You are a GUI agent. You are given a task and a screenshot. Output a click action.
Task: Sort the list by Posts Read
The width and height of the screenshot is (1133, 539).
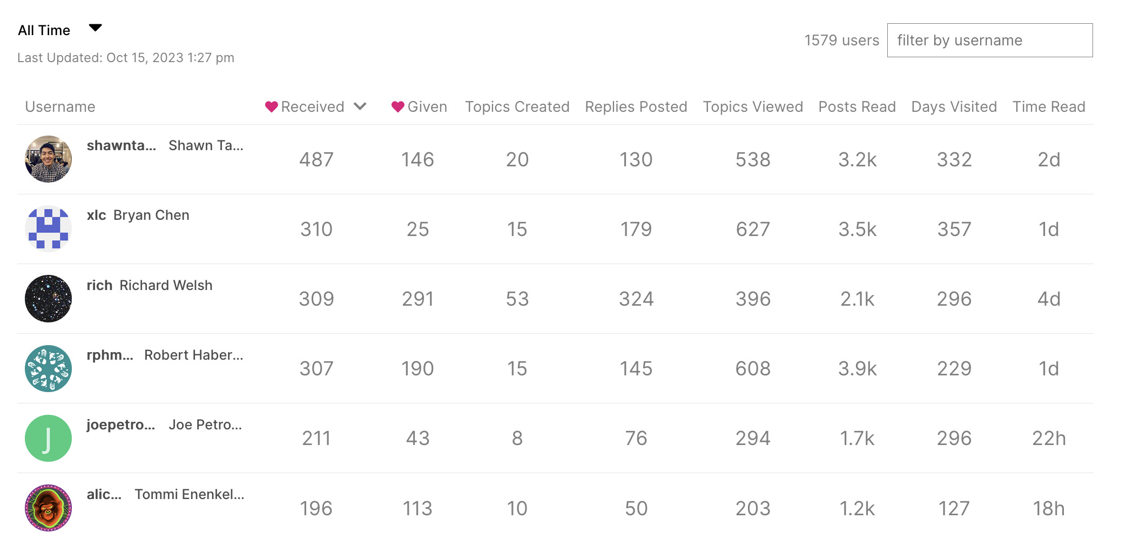(x=857, y=107)
